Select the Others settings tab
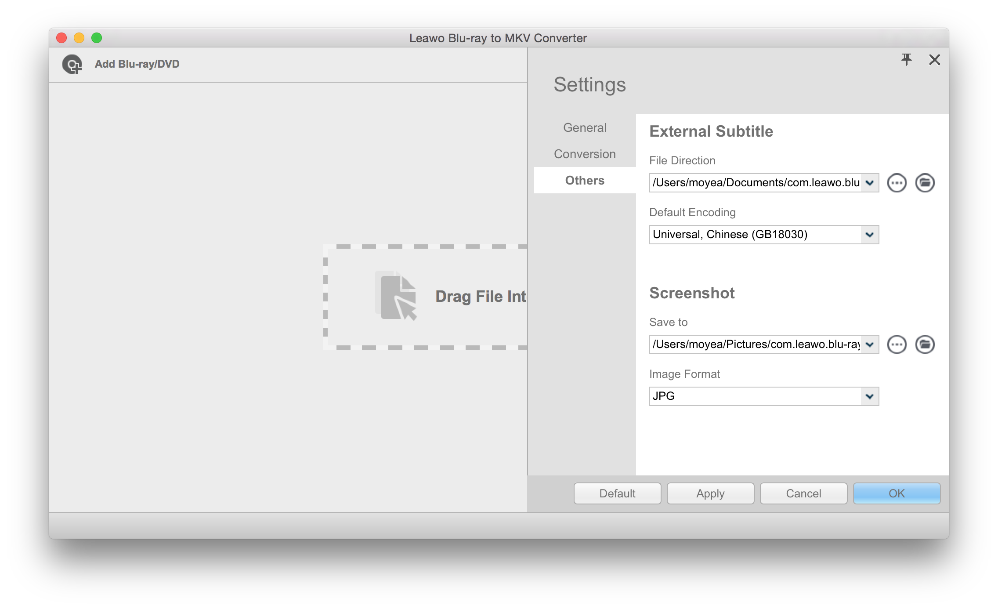This screenshot has width=998, height=609. pyautogui.click(x=585, y=180)
